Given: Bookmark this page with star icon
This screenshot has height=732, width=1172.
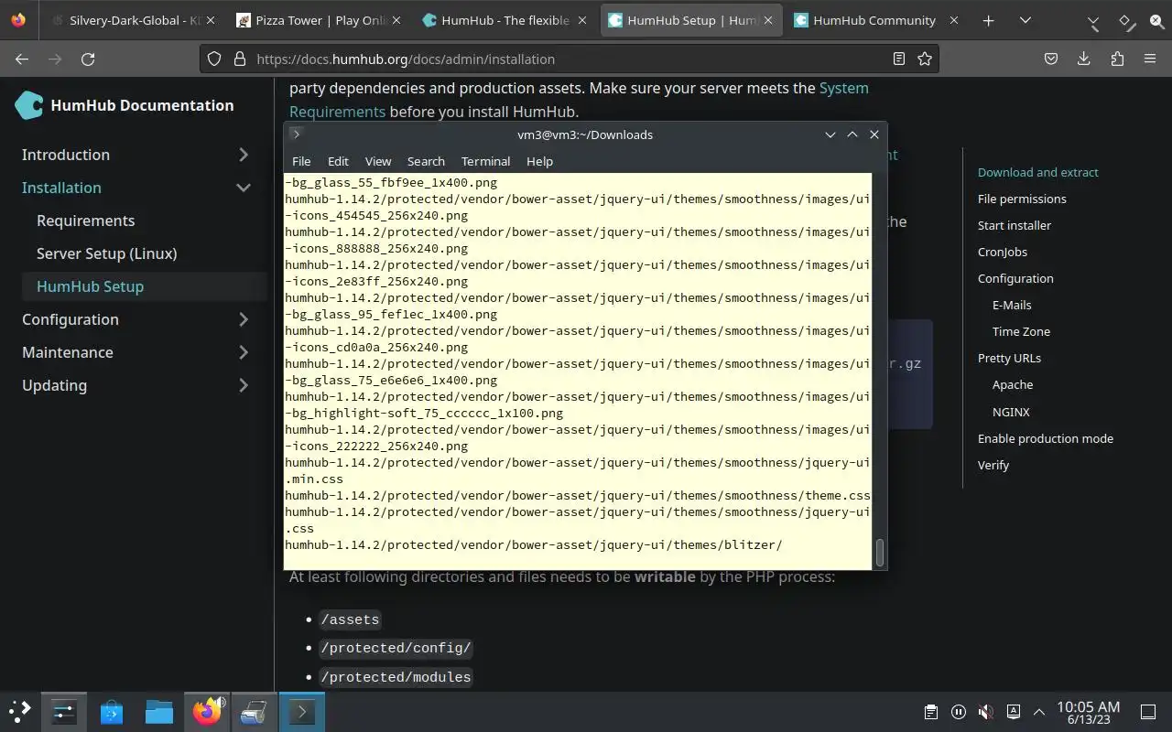Looking at the screenshot, I should [925, 59].
